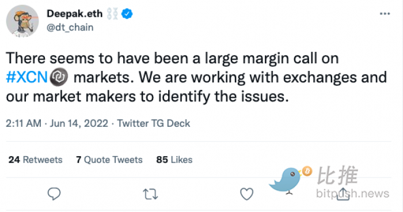Image resolution: width=403 pixels, height=212 pixels.
Task: Open the #XCN hashtag link
Action: click(26, 77)
